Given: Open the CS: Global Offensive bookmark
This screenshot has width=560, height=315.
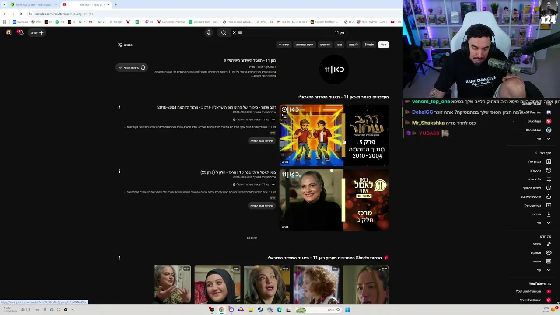Looking at the screenshot, I should 171,22.
